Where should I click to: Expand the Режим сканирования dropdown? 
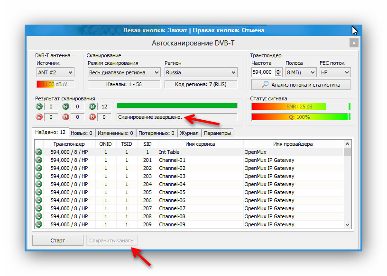pyautogui.click(x=124, y=72)
